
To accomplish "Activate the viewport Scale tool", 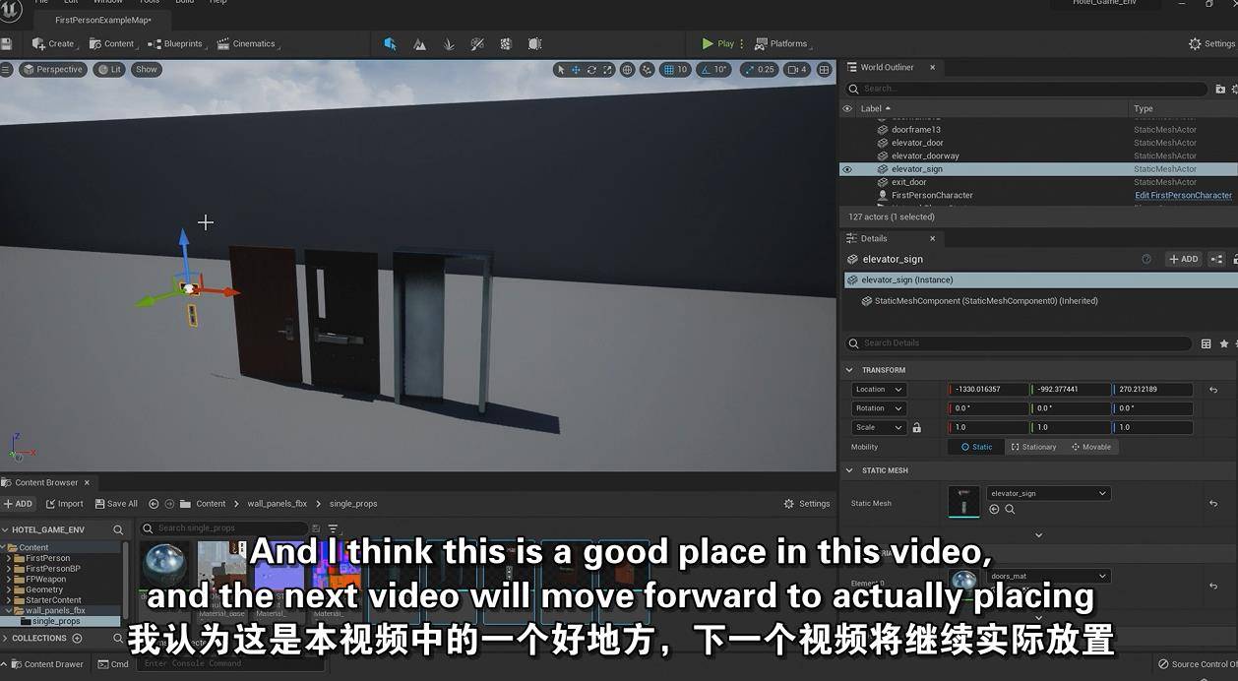I will 608,69.
